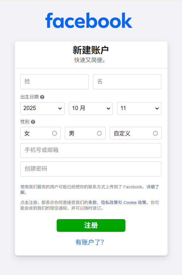Select the 女 gender radio button
The height and width of the screenshot is (275, 182).
(54, 133)
